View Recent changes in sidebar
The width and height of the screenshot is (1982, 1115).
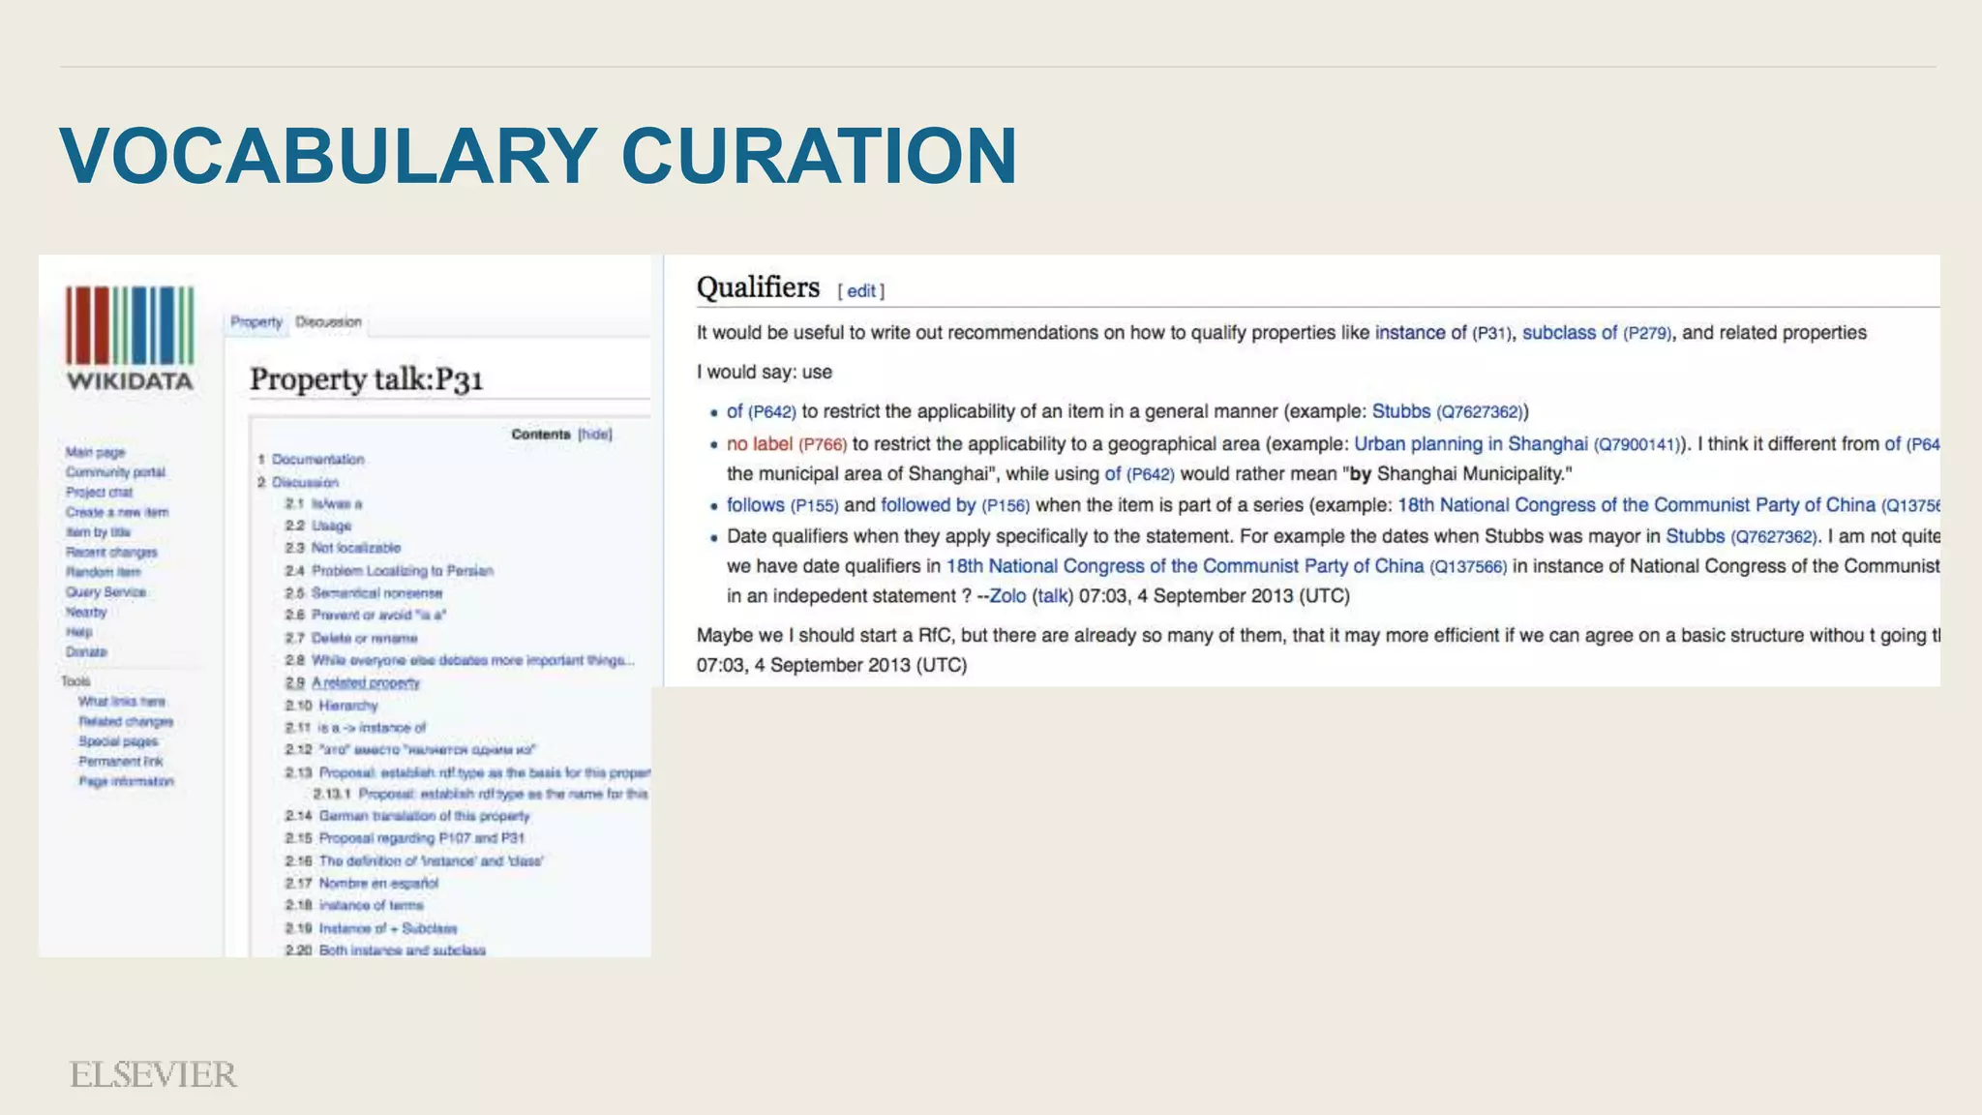click(x=111, y=552)
